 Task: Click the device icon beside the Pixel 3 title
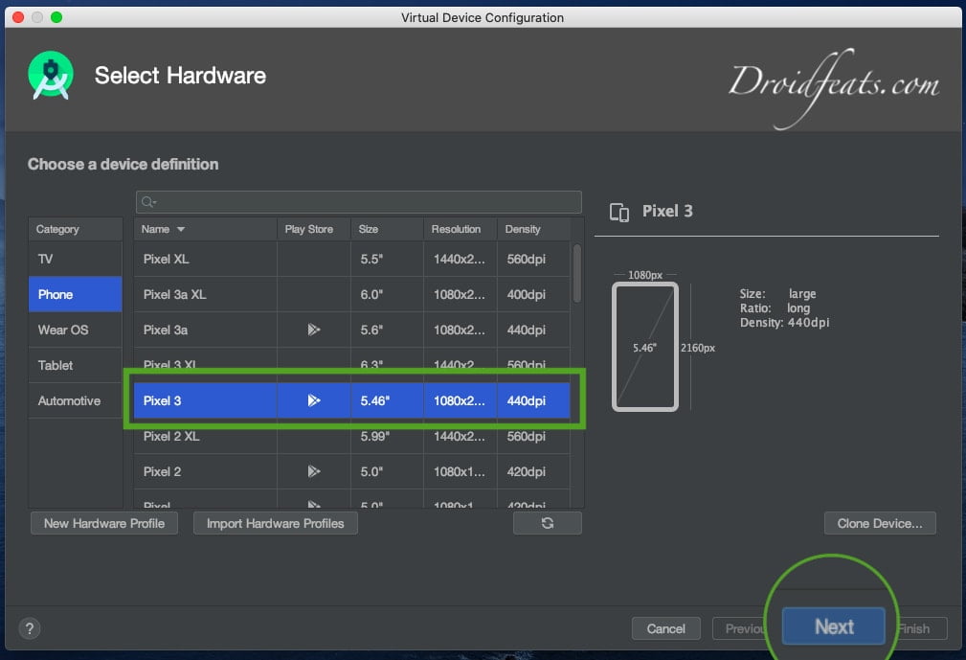click(x=618, y=211)
